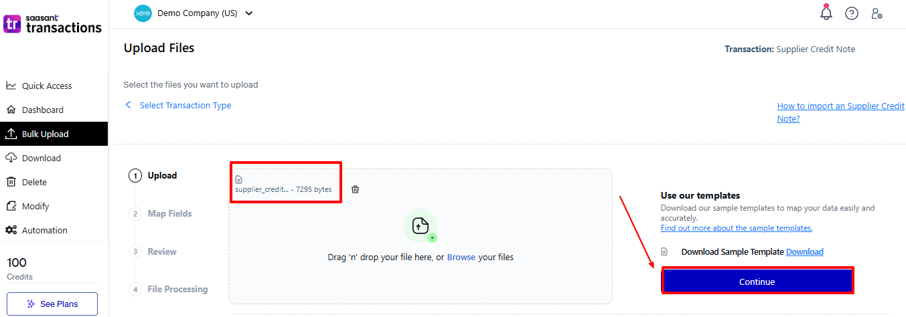Open the notifications bell icon
This screenshot has height=317, width=906.
coord(826,13)
